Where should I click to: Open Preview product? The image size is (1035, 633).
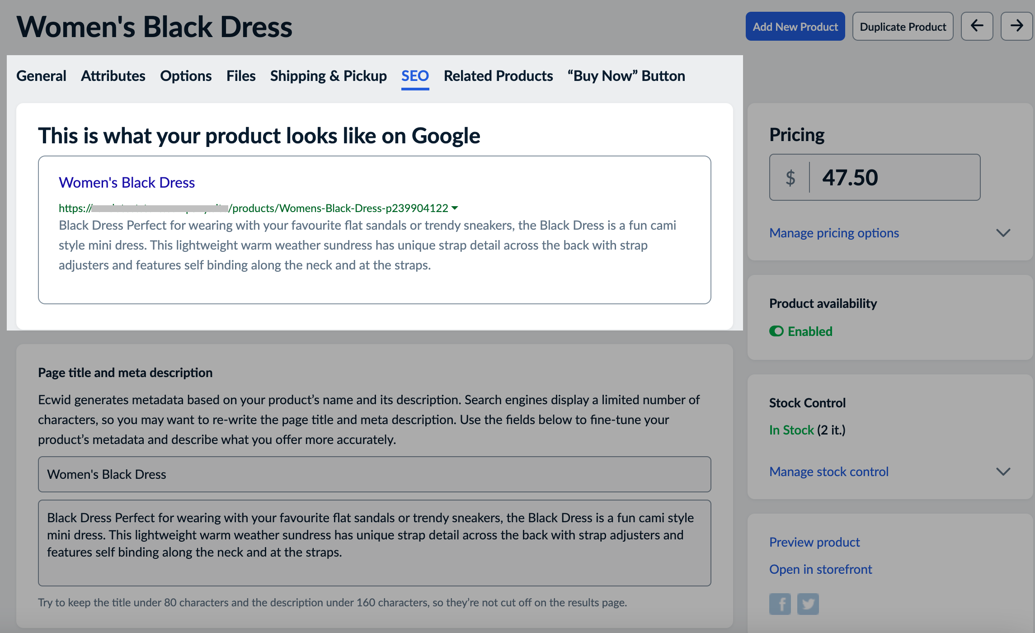(814, 542)
